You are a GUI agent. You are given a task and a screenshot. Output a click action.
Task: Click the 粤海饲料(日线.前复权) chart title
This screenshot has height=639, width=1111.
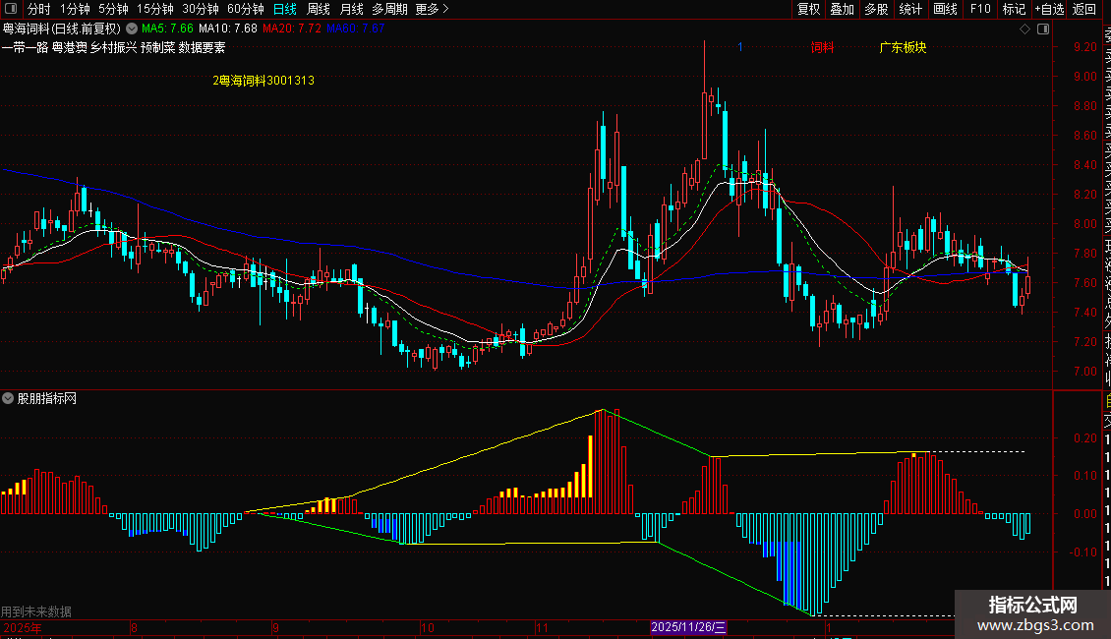(x=62, y=29)
